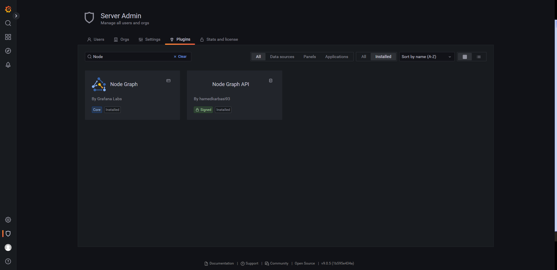Image resolution: width=557 pixels, height=270 pixels.
Task: Expand the sidebar navigation menu
Action: (16, 16)
